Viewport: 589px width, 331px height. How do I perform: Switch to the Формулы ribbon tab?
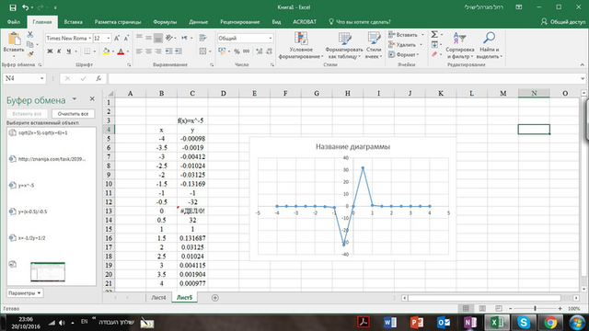(165, 22)
